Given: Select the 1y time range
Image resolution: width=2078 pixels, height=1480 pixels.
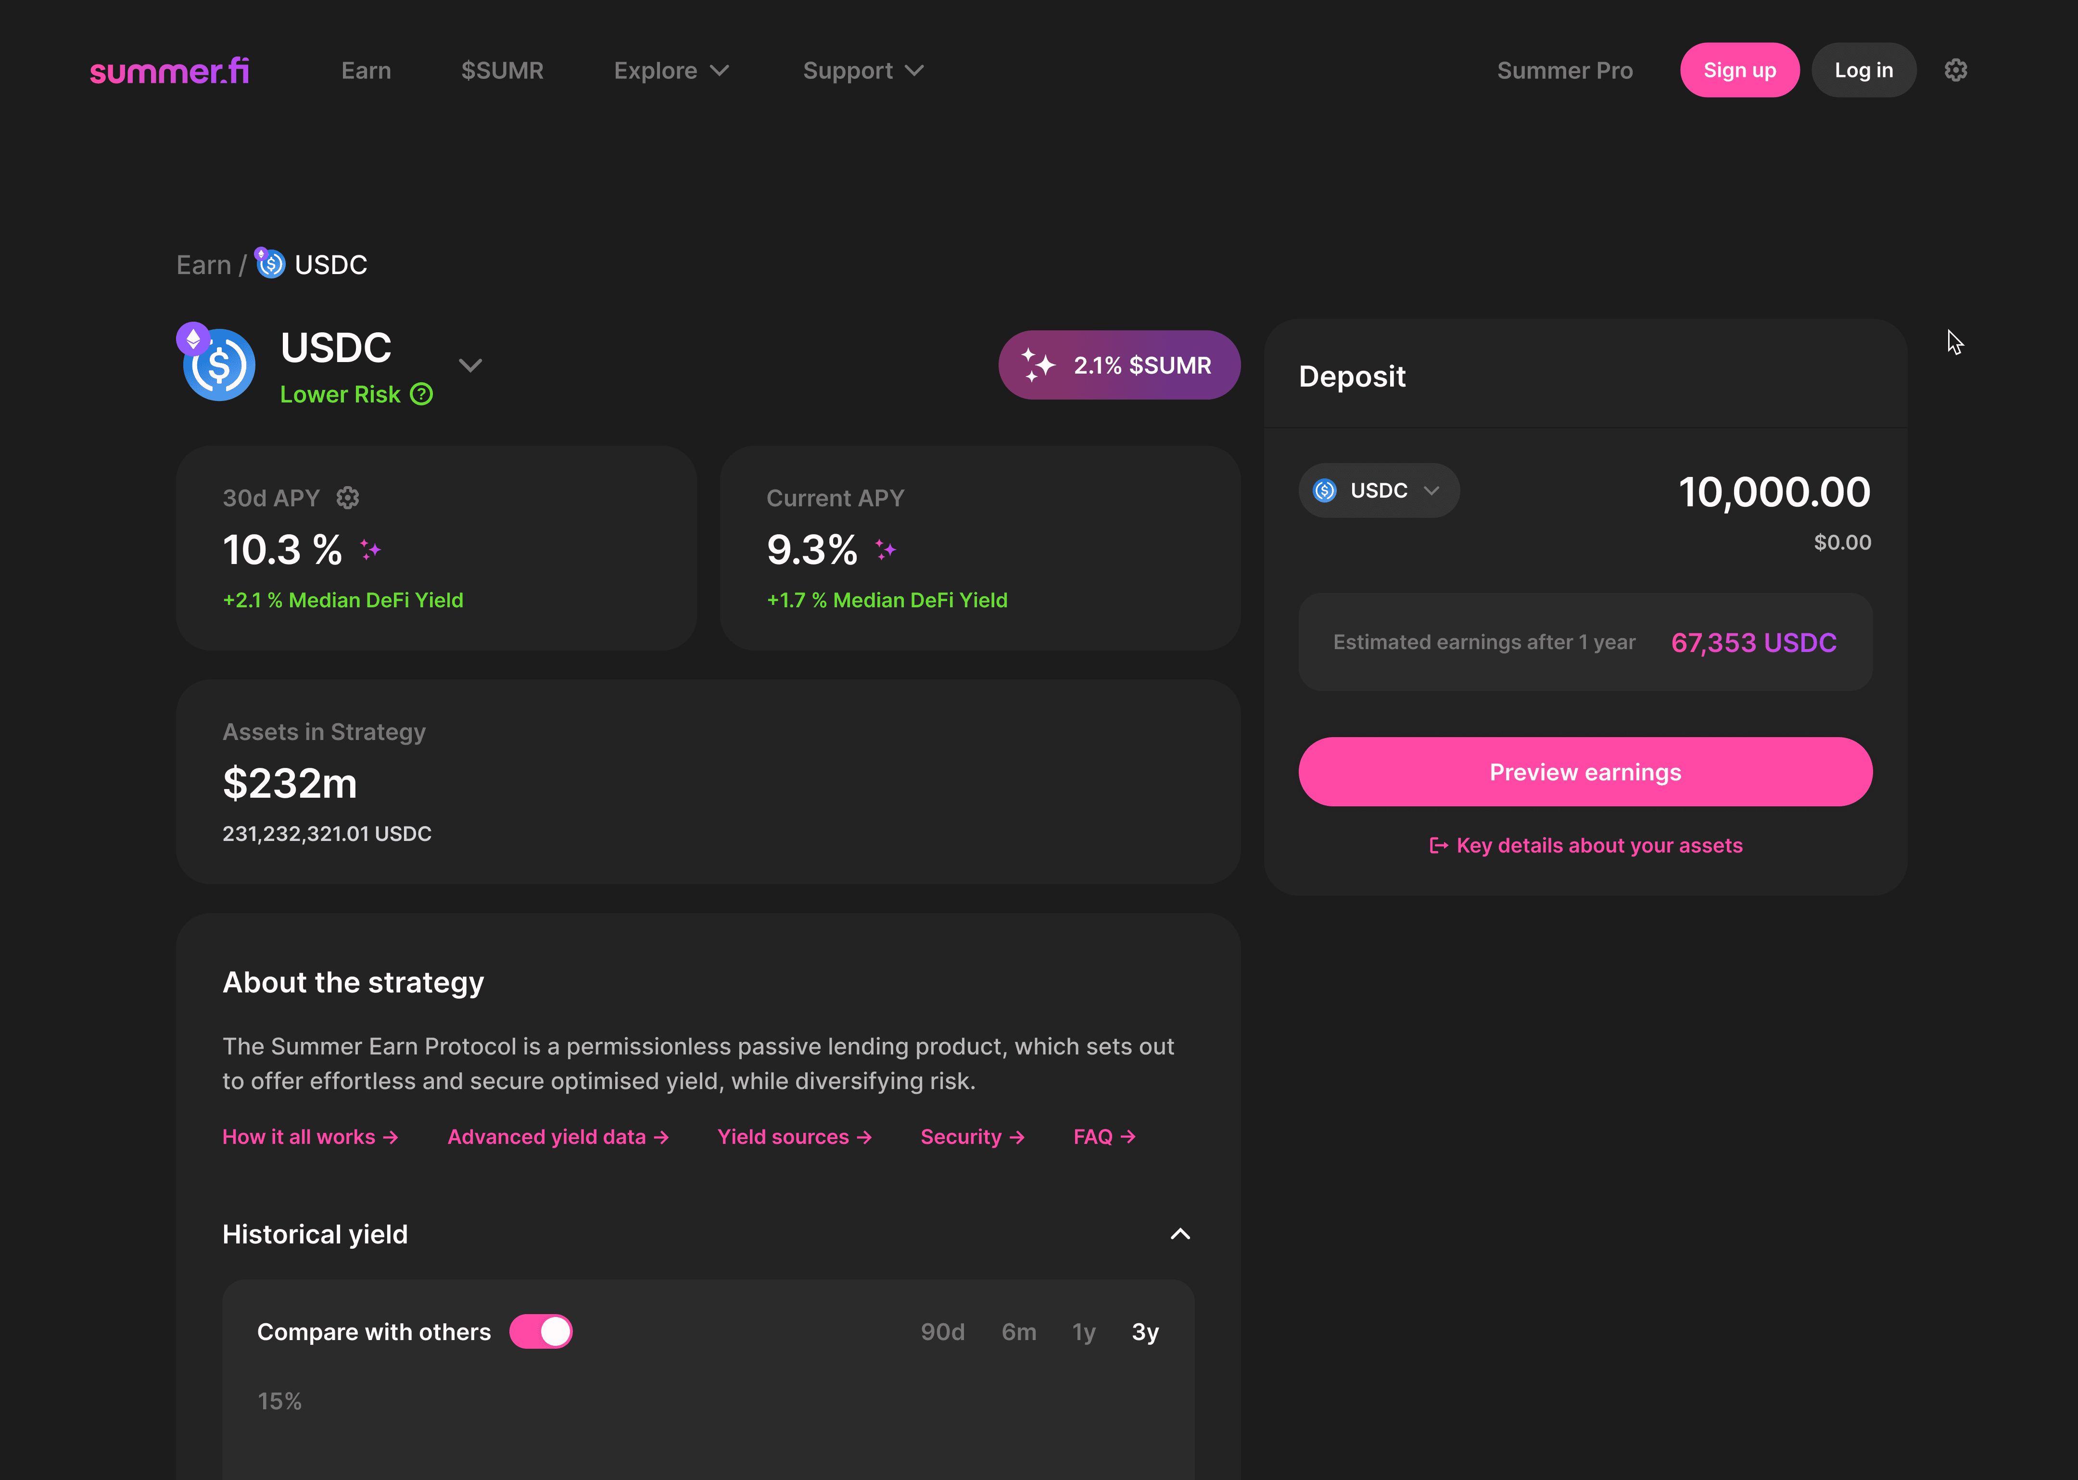Looking at the screenshot, I should click(1084, 1331).
